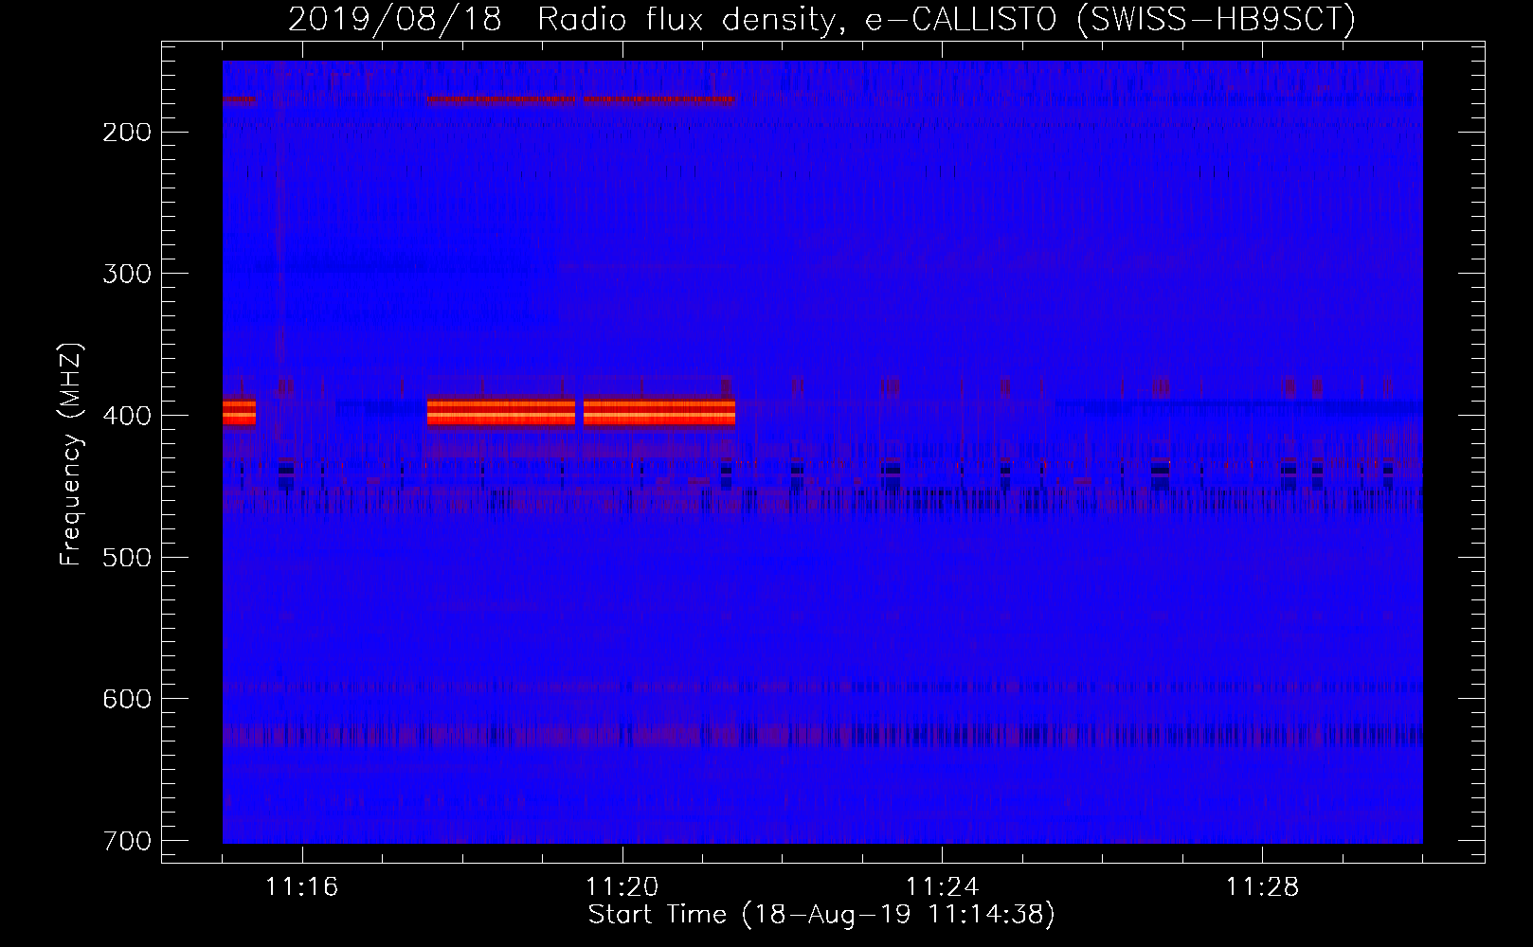
Task: Click the 300 frequency tick label
Action: click(x=126, y=274)
